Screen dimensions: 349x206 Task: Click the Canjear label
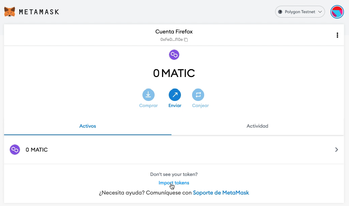pyautogui.click(x=200, y=106)
